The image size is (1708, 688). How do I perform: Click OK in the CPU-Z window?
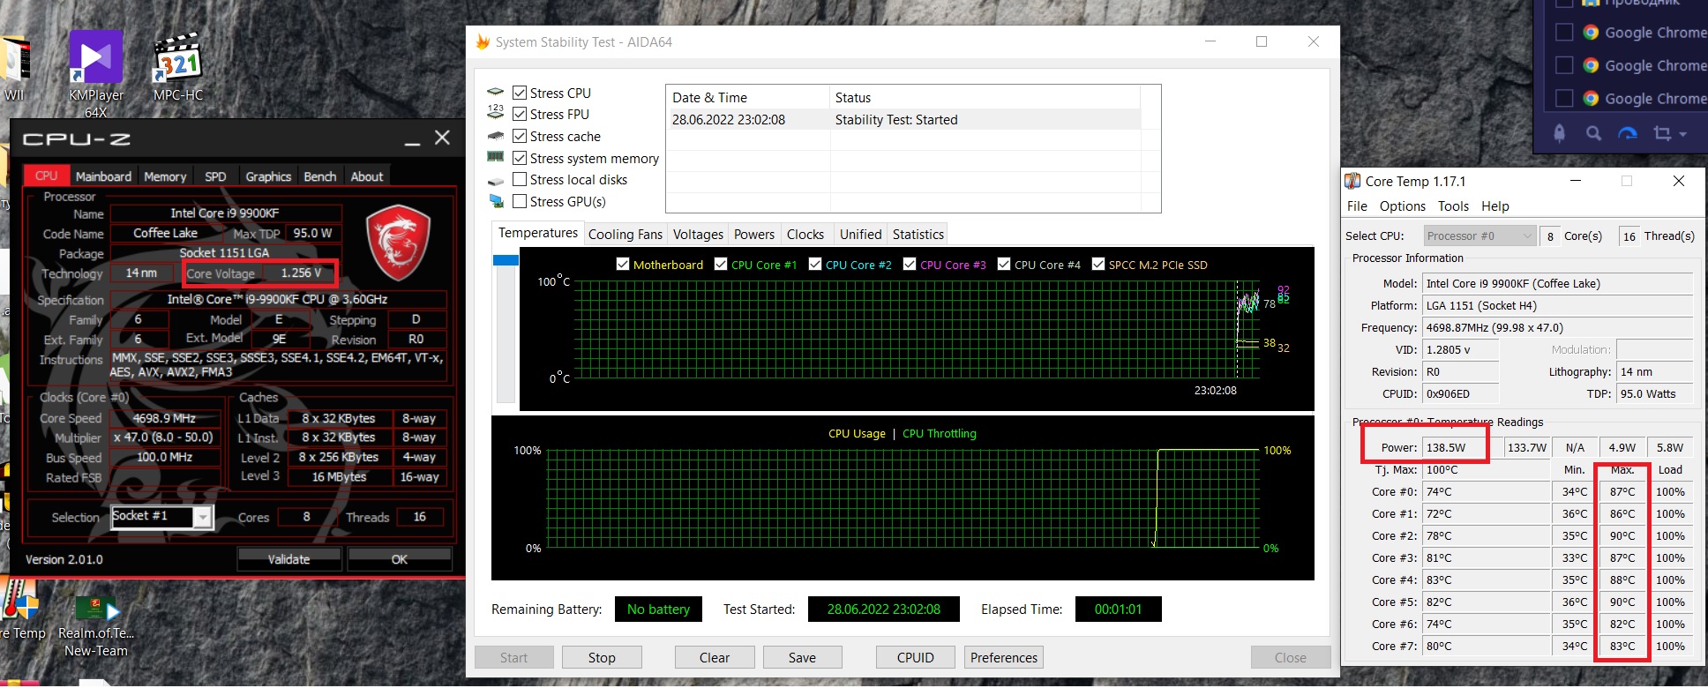(400, 559)
